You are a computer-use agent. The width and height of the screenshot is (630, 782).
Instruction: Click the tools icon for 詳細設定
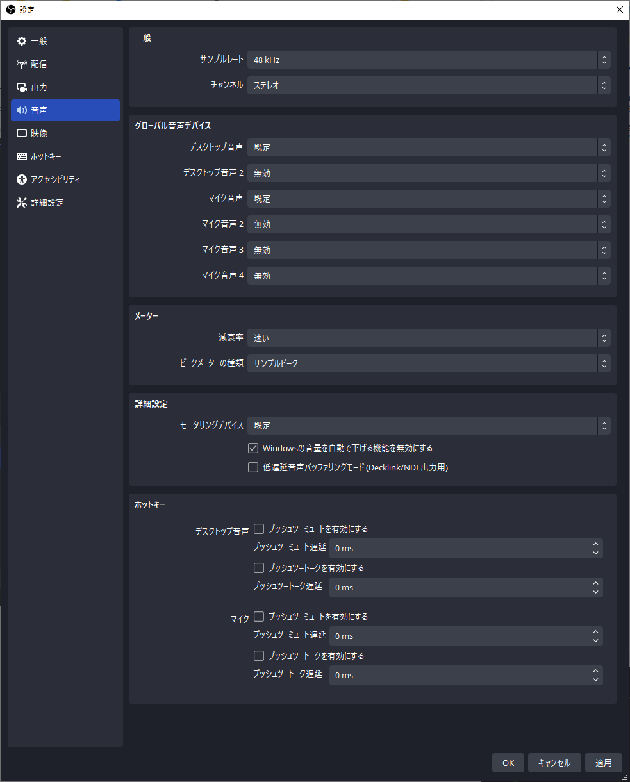22,203
